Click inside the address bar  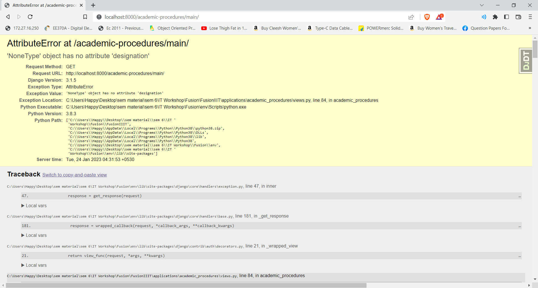point(196,17)
